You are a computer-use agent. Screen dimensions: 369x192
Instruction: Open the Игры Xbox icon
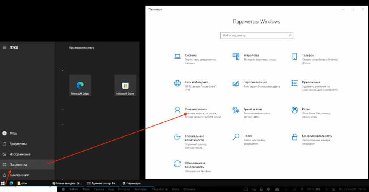pyautogui.click(x=295, y=110)
